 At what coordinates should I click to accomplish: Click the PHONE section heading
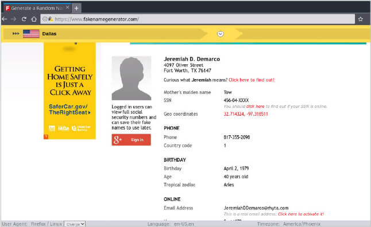172,128
